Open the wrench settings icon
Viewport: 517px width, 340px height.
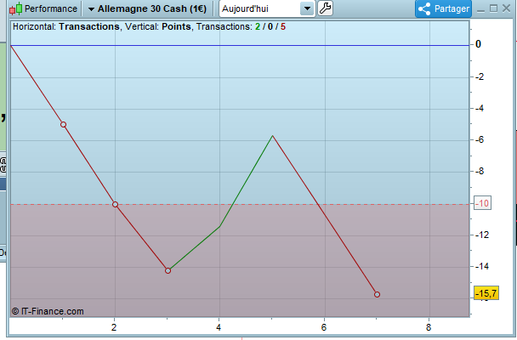(325, 8)
